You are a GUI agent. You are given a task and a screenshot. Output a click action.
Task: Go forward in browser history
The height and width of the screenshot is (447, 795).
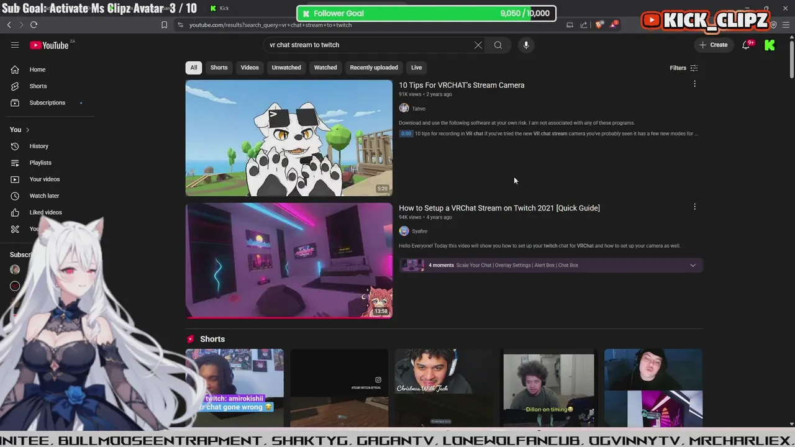(x=21, y=25)
